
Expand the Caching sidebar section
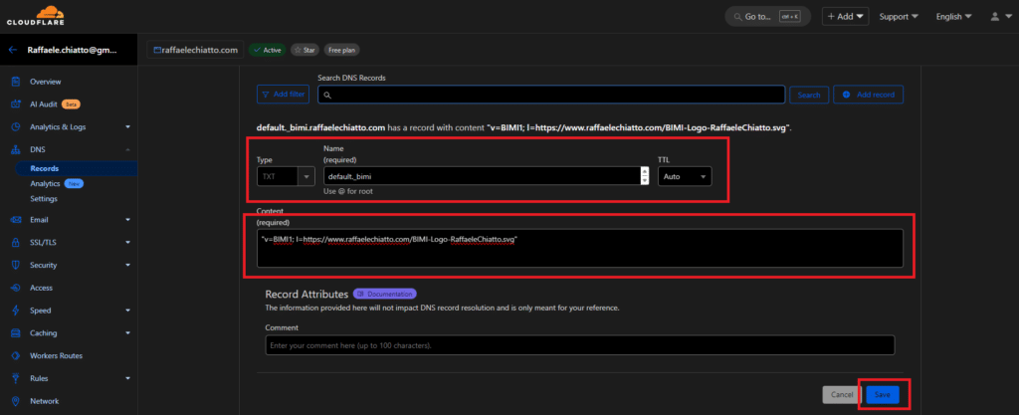[x=128, y=333]
